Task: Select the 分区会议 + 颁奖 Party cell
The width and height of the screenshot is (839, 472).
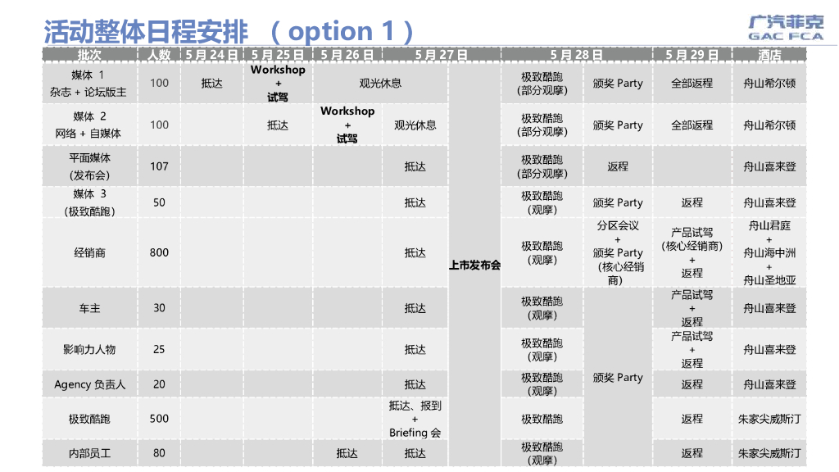Action: click(x=618, y=252)
